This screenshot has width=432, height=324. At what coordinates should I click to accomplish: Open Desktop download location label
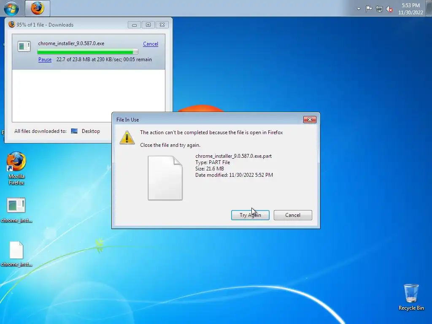[x=91, y=131]
